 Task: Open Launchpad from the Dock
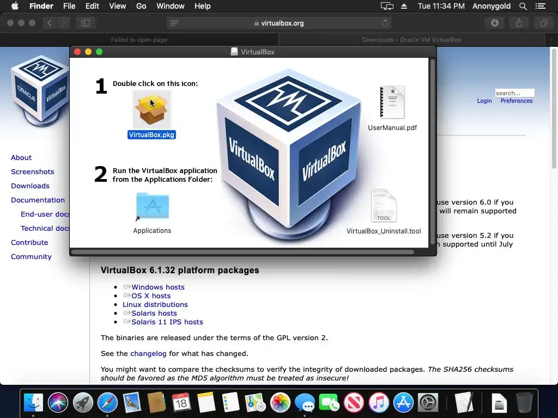(x=83, y=402)
